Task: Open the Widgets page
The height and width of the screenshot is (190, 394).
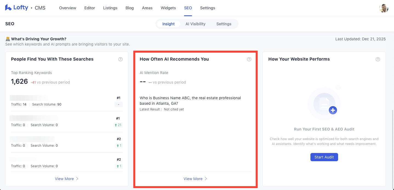Action: [x=168, y=8]
